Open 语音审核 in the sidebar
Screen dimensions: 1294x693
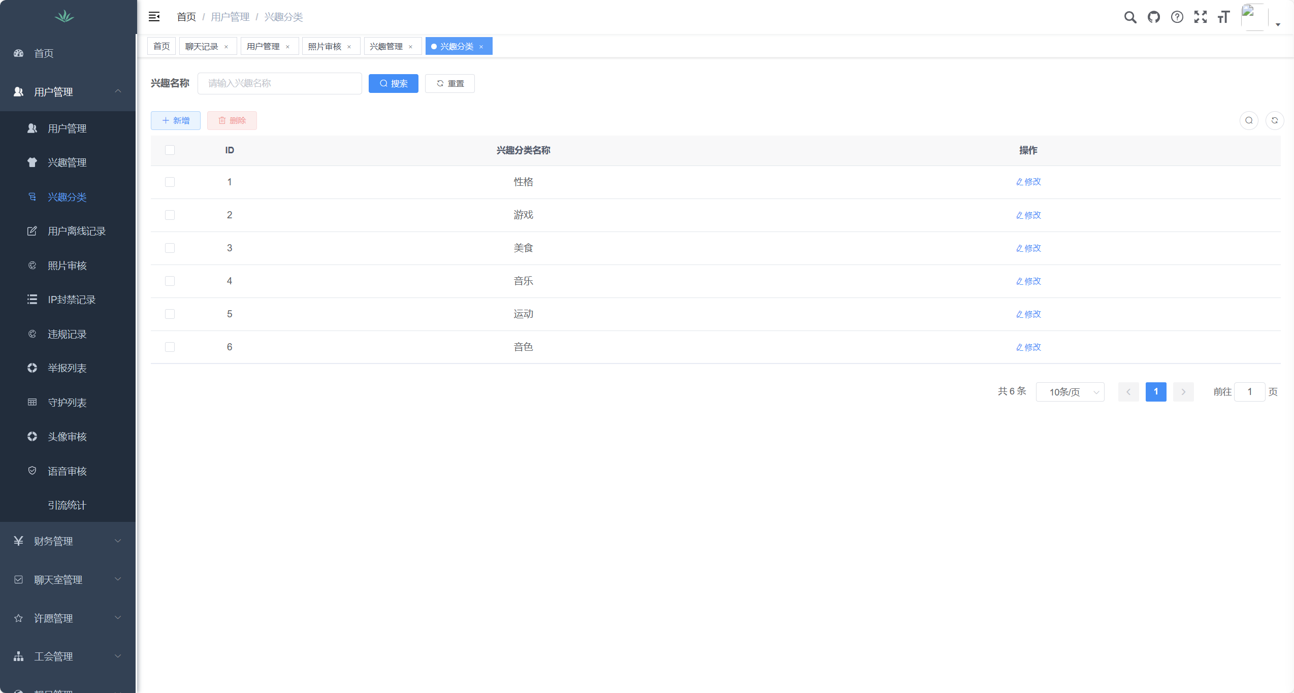tap(68, 471)
